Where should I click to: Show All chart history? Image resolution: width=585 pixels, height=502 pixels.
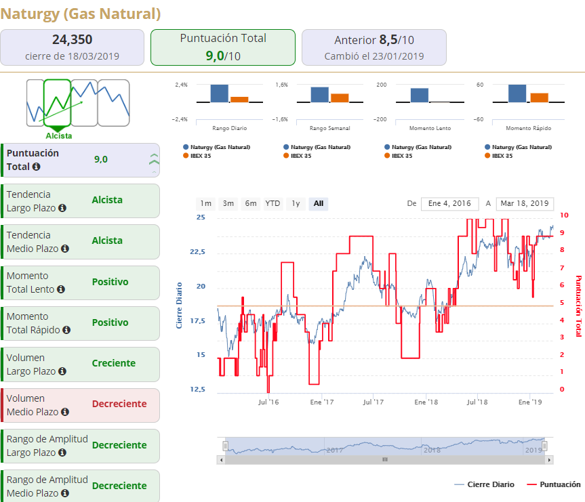318,204
